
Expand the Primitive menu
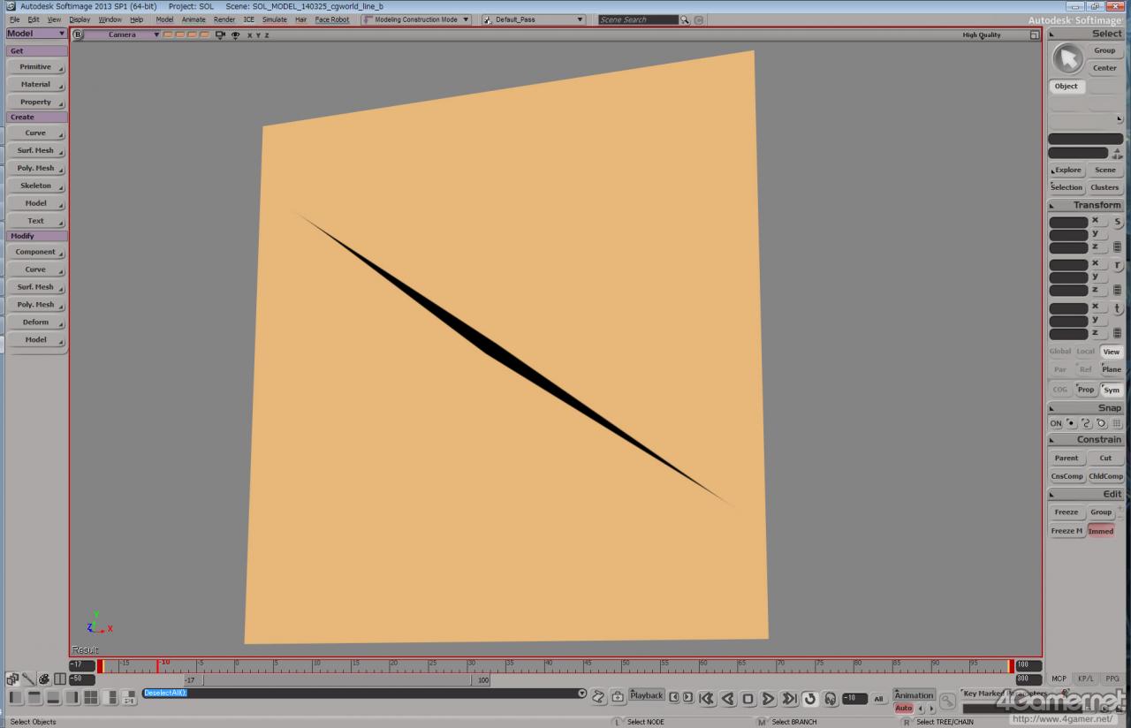tap(36, 66)
